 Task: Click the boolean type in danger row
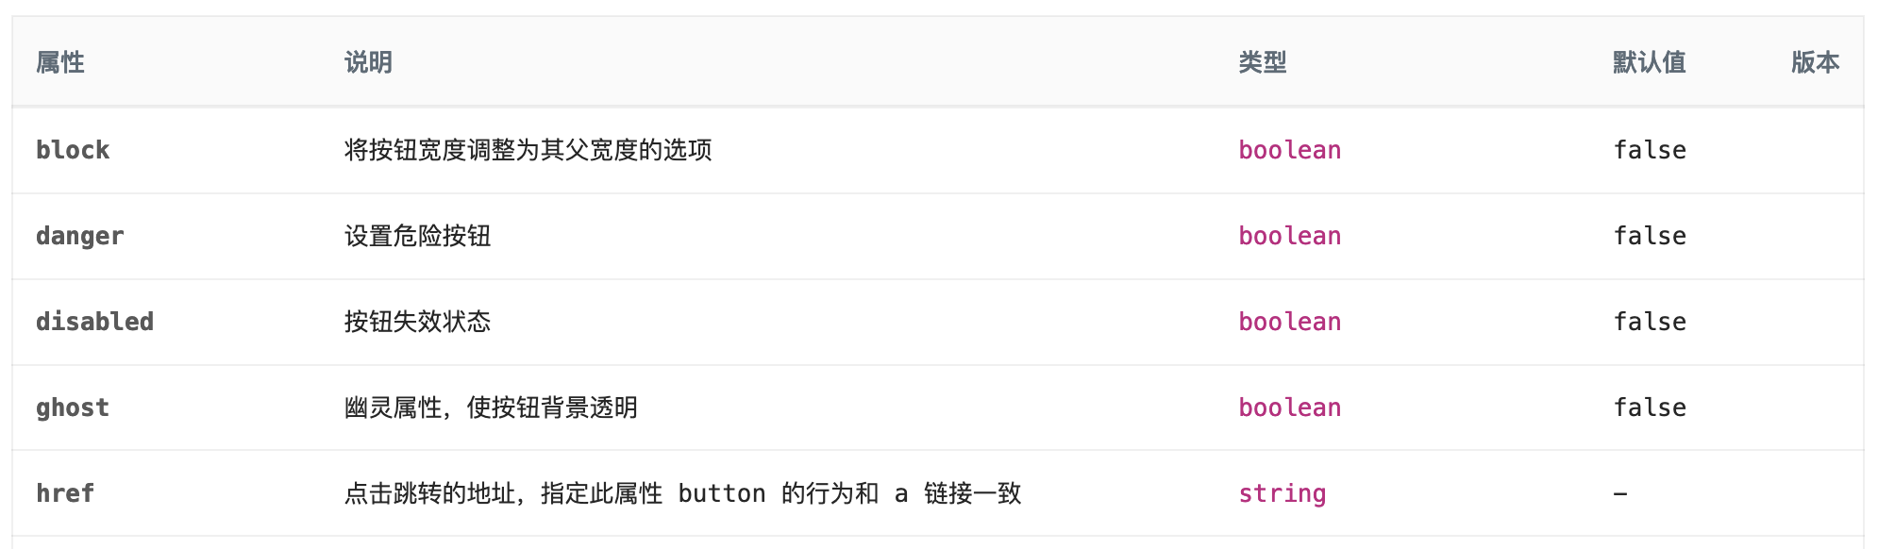pos(1290,236)
